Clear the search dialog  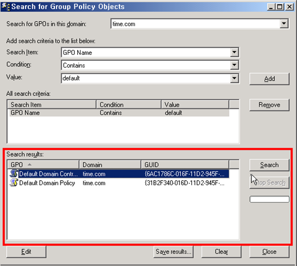222,252
